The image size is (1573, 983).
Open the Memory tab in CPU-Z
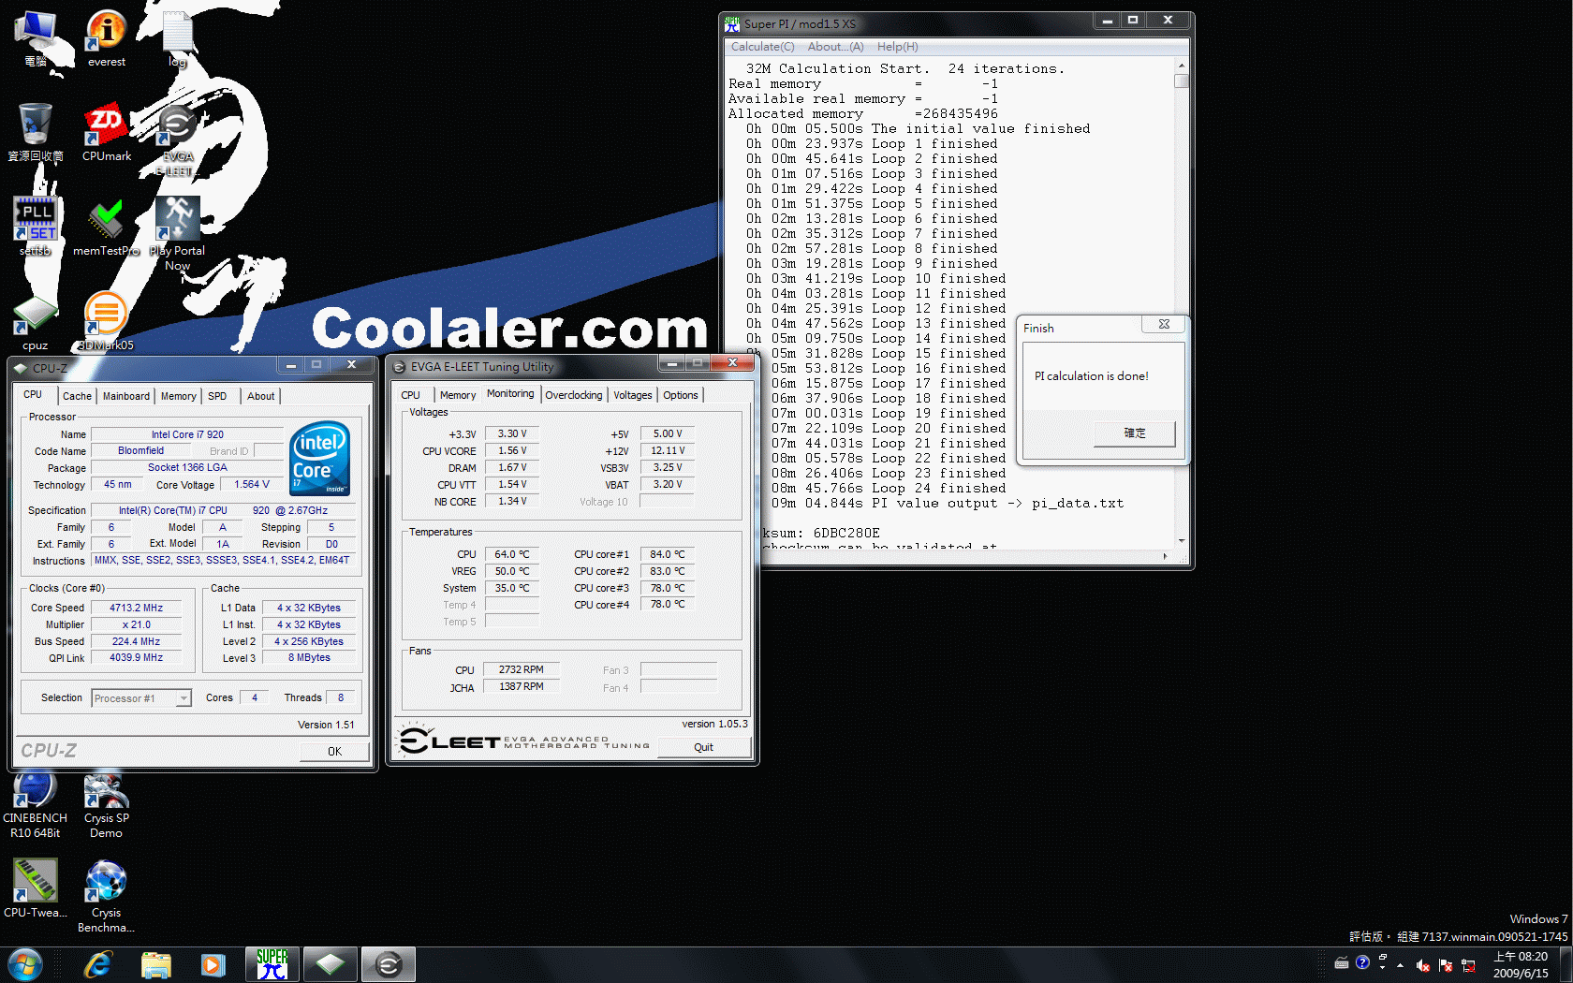(178, 396)
